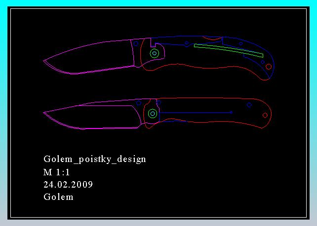Click the red lanyard hole circle on the upper knife
The width and height of the screenshot is (317, 226).
(x=269, y=66)
